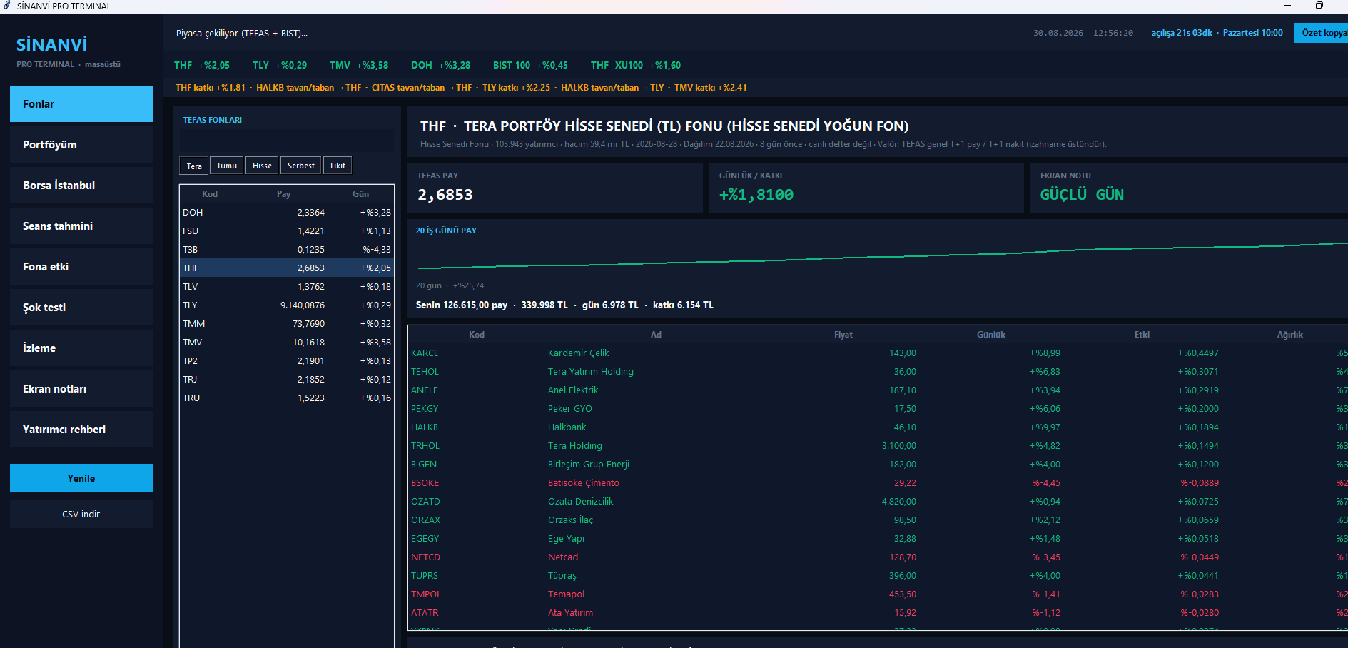Open Fona etki view
Viewport: 1348px width, 648px height.
[81, 267]
